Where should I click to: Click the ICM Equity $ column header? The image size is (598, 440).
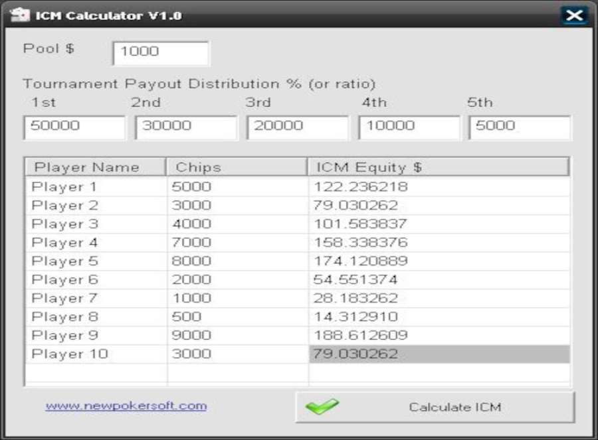pos(438,167)
